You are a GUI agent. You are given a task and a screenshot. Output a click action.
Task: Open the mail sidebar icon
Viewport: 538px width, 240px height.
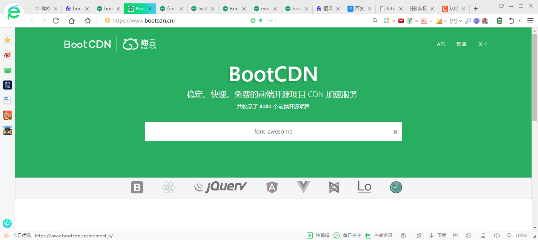[8, 70]
